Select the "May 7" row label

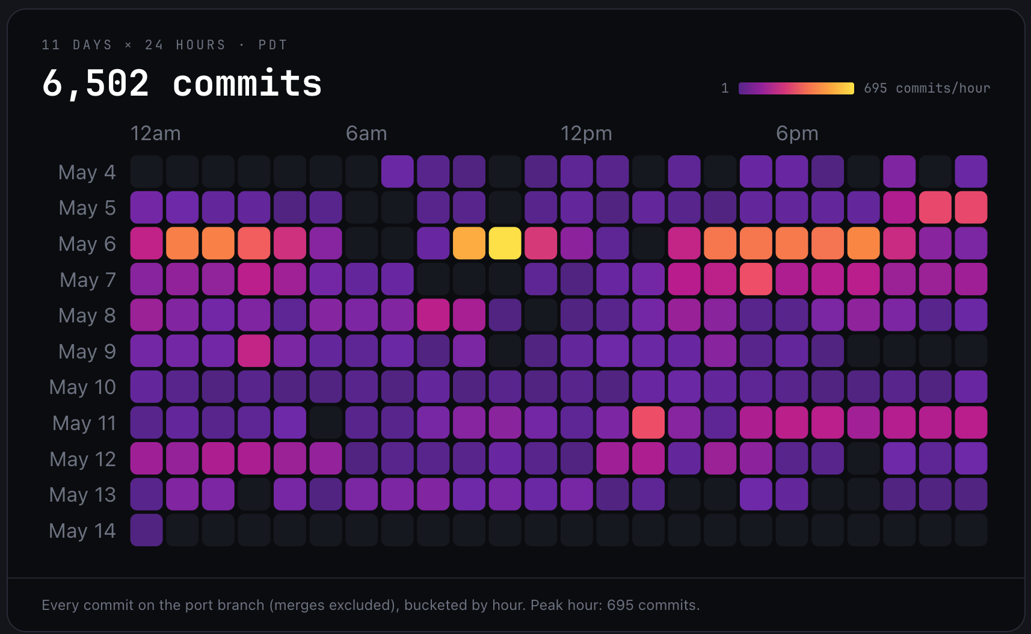click(88, 280)
